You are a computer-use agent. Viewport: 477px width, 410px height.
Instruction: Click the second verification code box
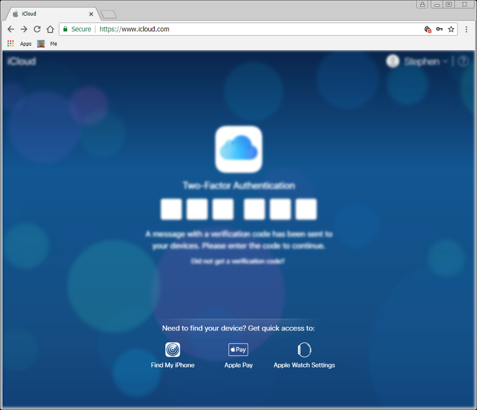[197, 209]
